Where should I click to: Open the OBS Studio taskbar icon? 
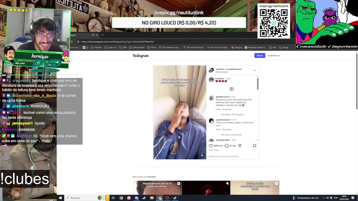point(167,198)
